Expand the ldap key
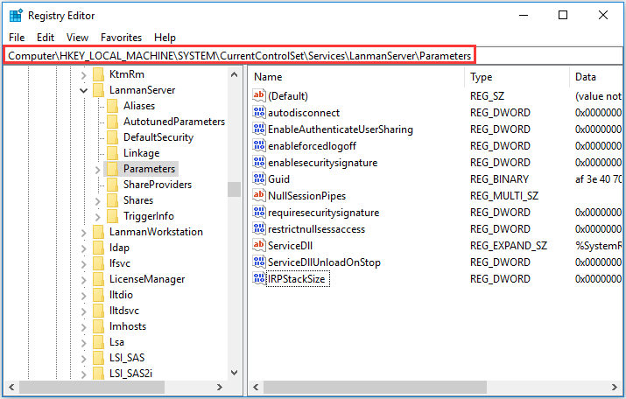This screenshot has height=399, width=626. 83,248
